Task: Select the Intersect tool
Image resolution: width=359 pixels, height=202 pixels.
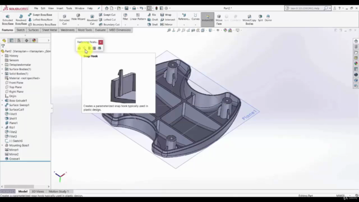Action: click(x=168, y=20)
